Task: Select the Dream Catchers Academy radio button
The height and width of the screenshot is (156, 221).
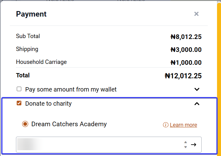Action: [25, 124]
